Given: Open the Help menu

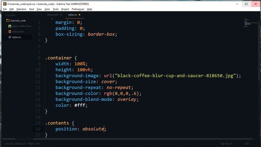Looking at the screenshot, I should (90, 9).
